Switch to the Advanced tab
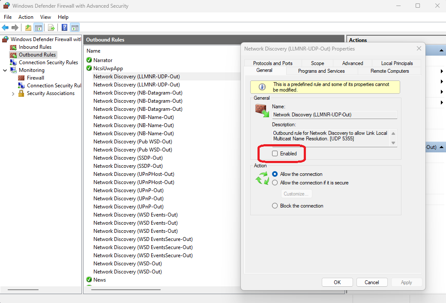 [x=353, y=63]
